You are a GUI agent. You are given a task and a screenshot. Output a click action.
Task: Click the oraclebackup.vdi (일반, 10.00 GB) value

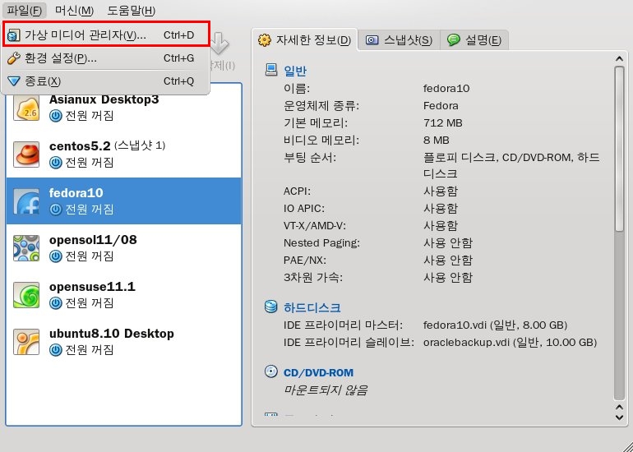click(x=510, y=342)
